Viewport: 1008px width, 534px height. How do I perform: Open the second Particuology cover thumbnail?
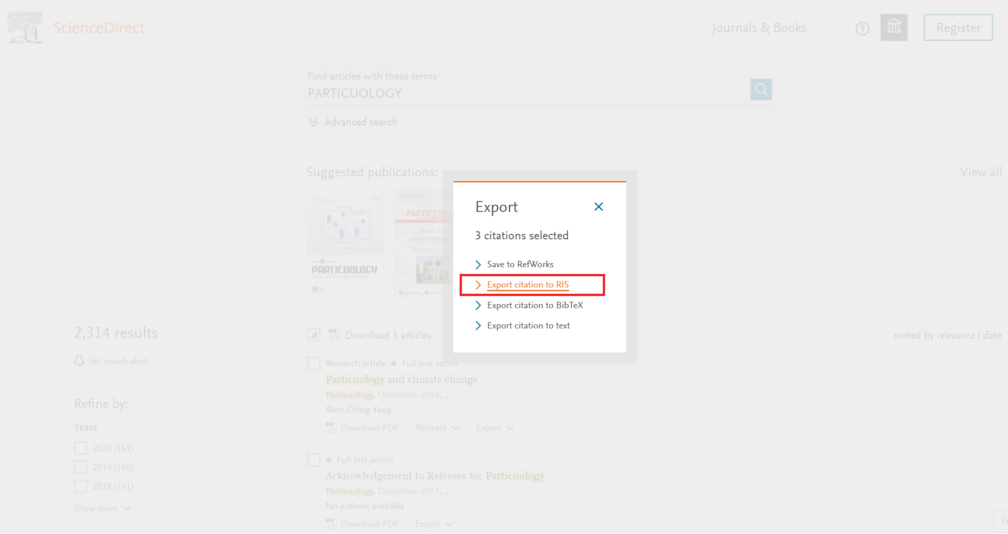click(x=423, y=244)
